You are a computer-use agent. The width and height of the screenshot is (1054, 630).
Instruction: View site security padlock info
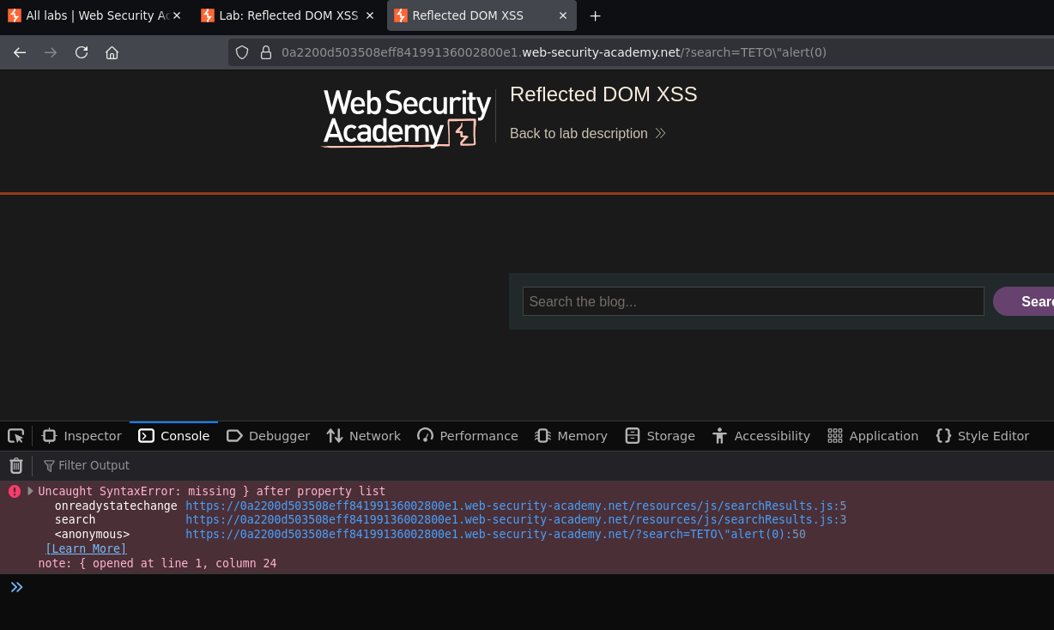tap(266, 52)
